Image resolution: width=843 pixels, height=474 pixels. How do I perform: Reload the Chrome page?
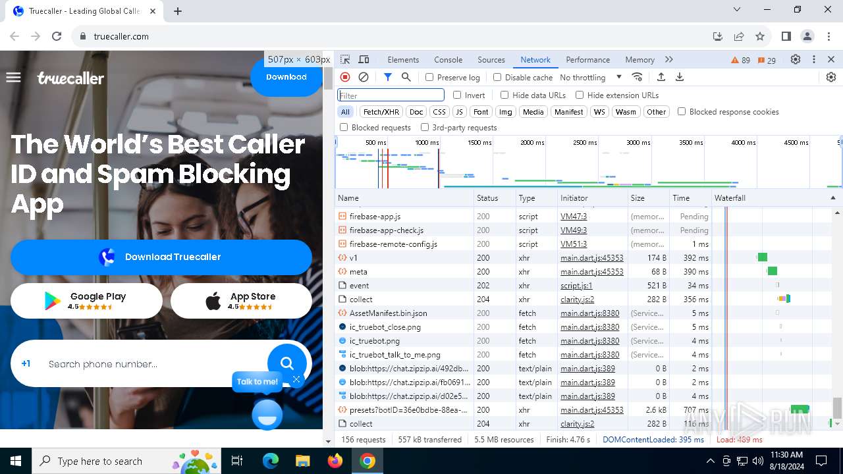57,36
